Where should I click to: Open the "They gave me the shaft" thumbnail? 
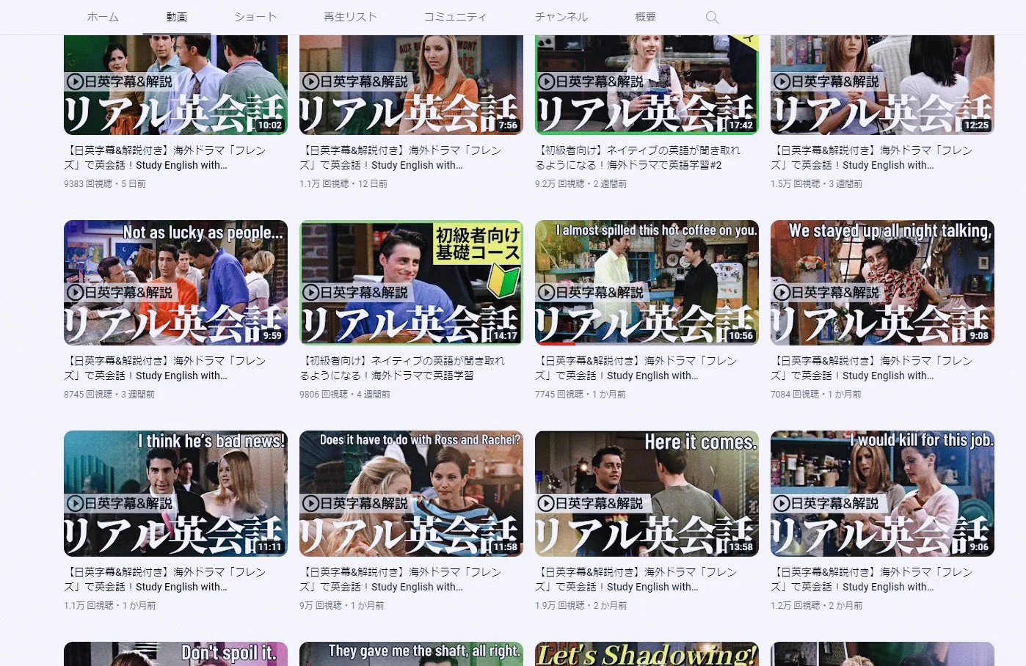pyautogui.click(x=411, y=654)
